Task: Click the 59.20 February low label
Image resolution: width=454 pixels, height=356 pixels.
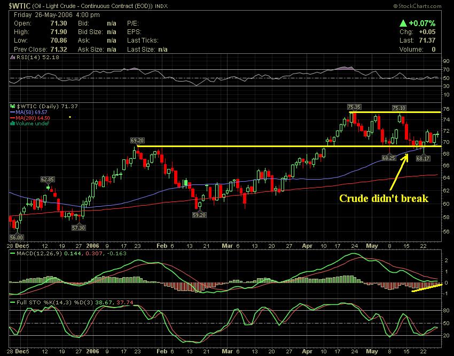Action: (199, 215)
